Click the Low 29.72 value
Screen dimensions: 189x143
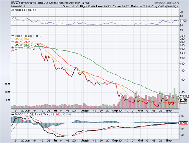[x=104, y=6]
